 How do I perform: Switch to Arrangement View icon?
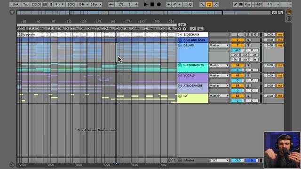click(x=289, y=12)
